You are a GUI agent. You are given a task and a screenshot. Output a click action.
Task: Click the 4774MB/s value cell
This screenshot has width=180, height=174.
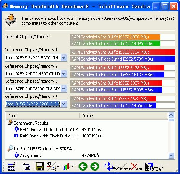(x=91, y=155)
